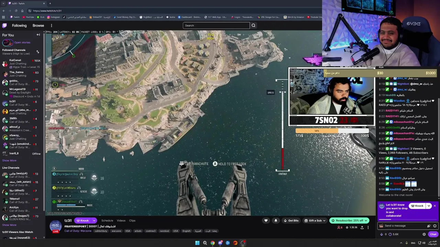Click the English tag
Screen dimensions: 440x247
click(x=187, y=231)
